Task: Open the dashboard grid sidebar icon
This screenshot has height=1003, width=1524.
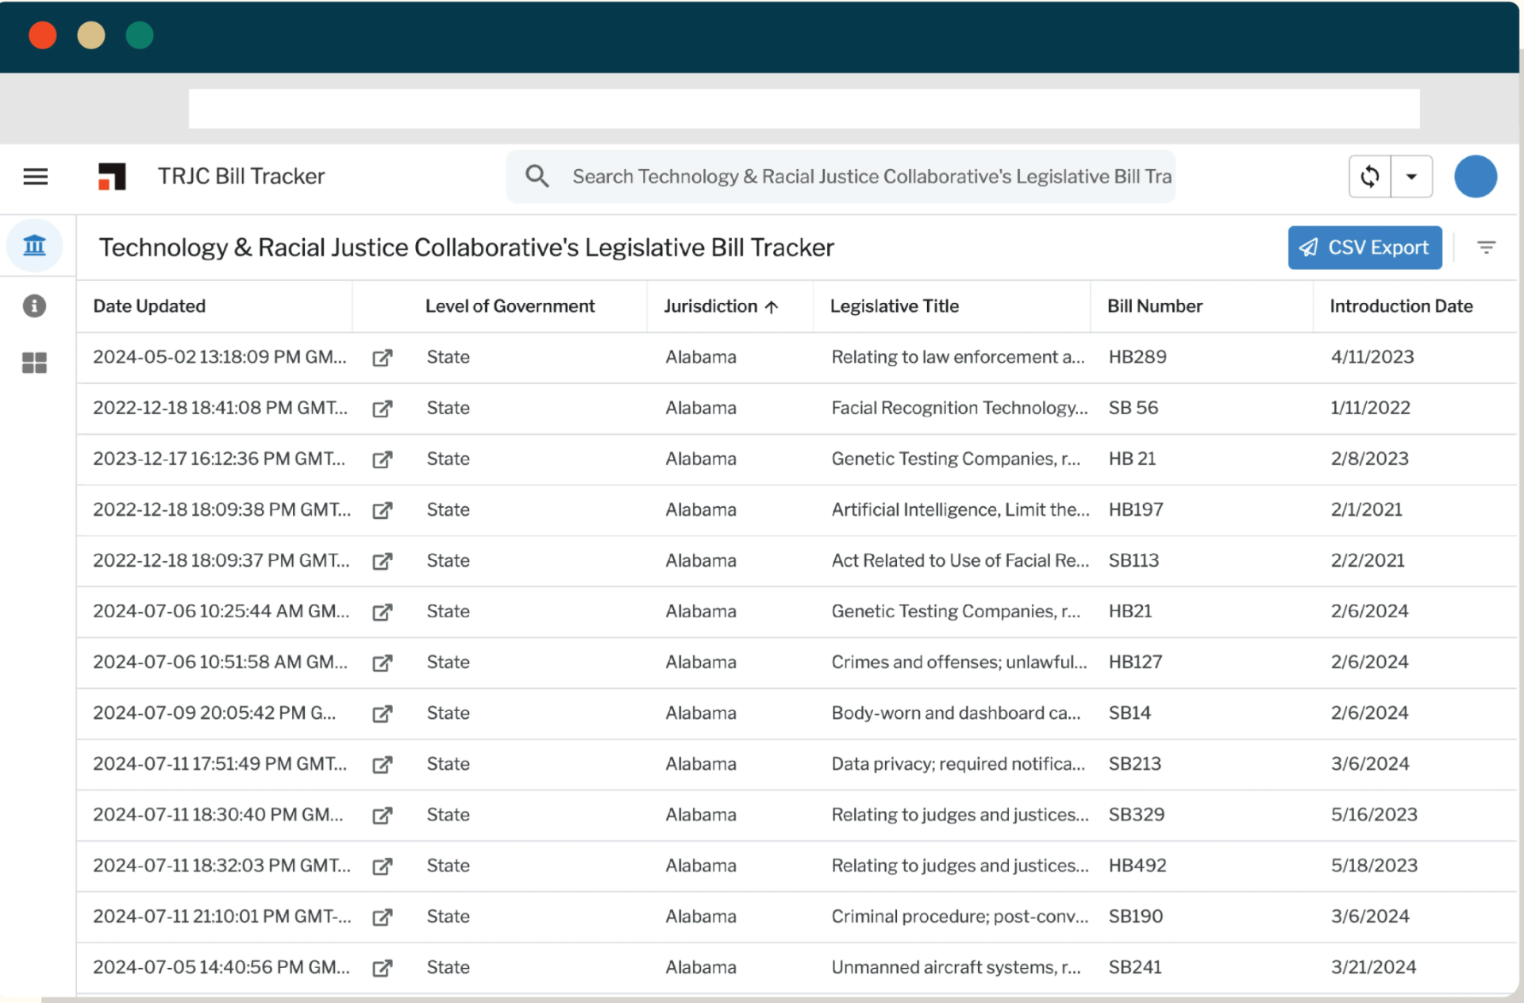Action: coord(34,363)
